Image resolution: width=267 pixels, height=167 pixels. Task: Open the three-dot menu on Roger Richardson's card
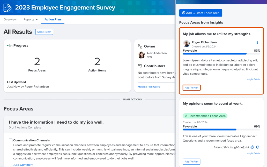pyautogui.click(x=257, y=43)
